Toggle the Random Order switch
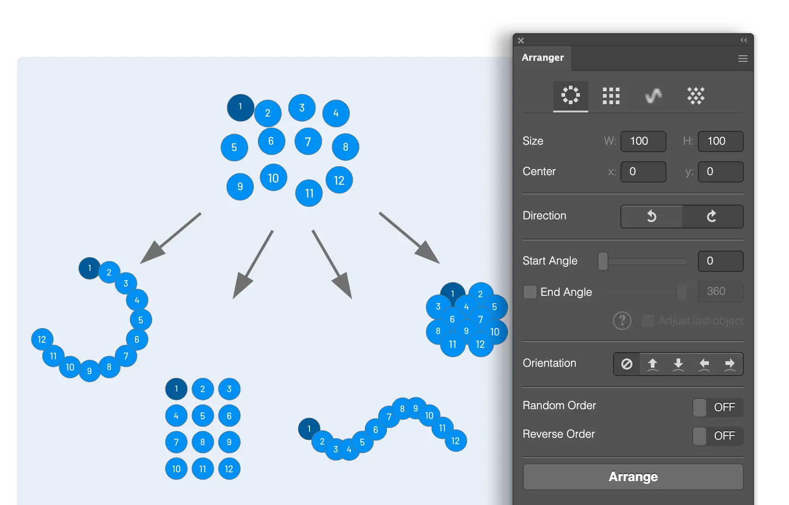The height and width of the screenshot is (505, 789). [718, 407]
